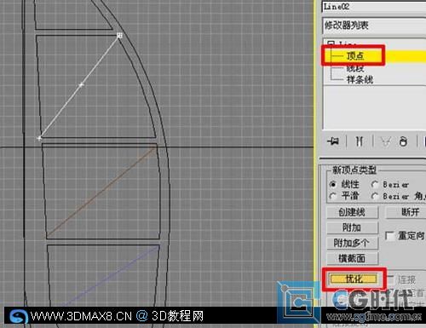The width and height of the screenshot is (426, 328).
Task: Select the Bezier vertex type radio
Action: pos(375,184)
